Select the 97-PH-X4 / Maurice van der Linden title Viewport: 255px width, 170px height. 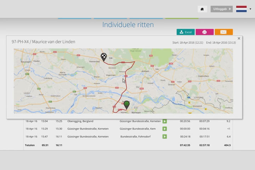coord(43,42)
